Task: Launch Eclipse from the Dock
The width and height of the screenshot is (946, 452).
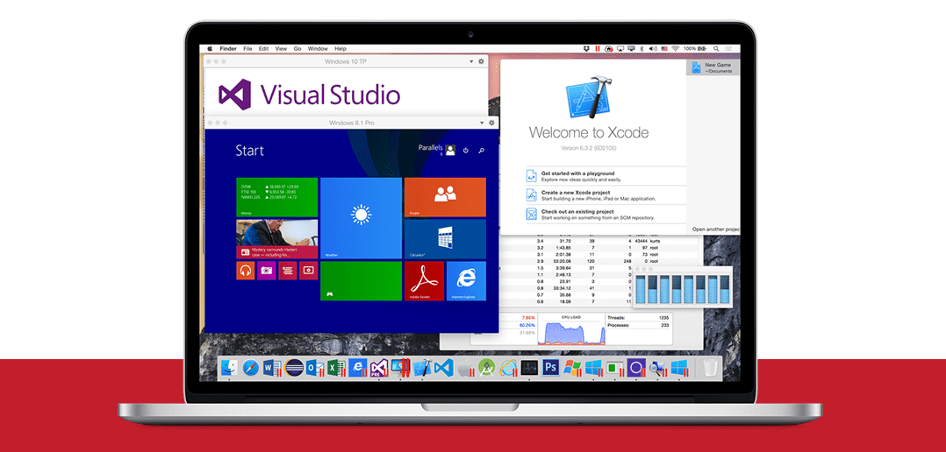Action: coord(294,367)
